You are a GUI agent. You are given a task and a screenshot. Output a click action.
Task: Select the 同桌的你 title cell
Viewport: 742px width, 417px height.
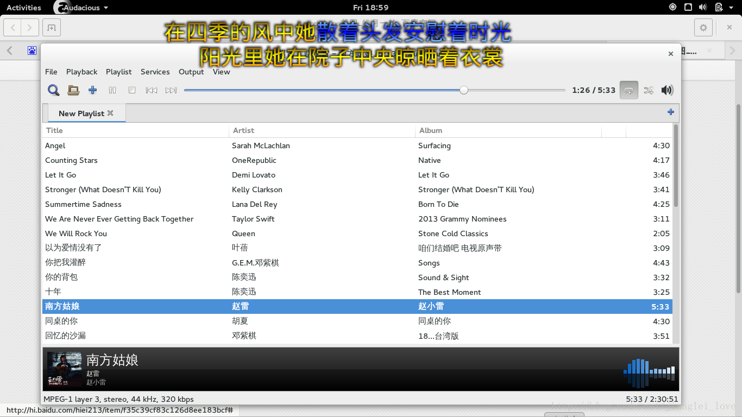(x=61, y=321)
